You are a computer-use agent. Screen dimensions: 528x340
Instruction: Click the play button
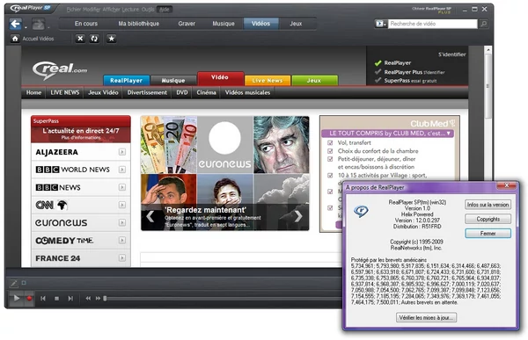coord(16,299)
